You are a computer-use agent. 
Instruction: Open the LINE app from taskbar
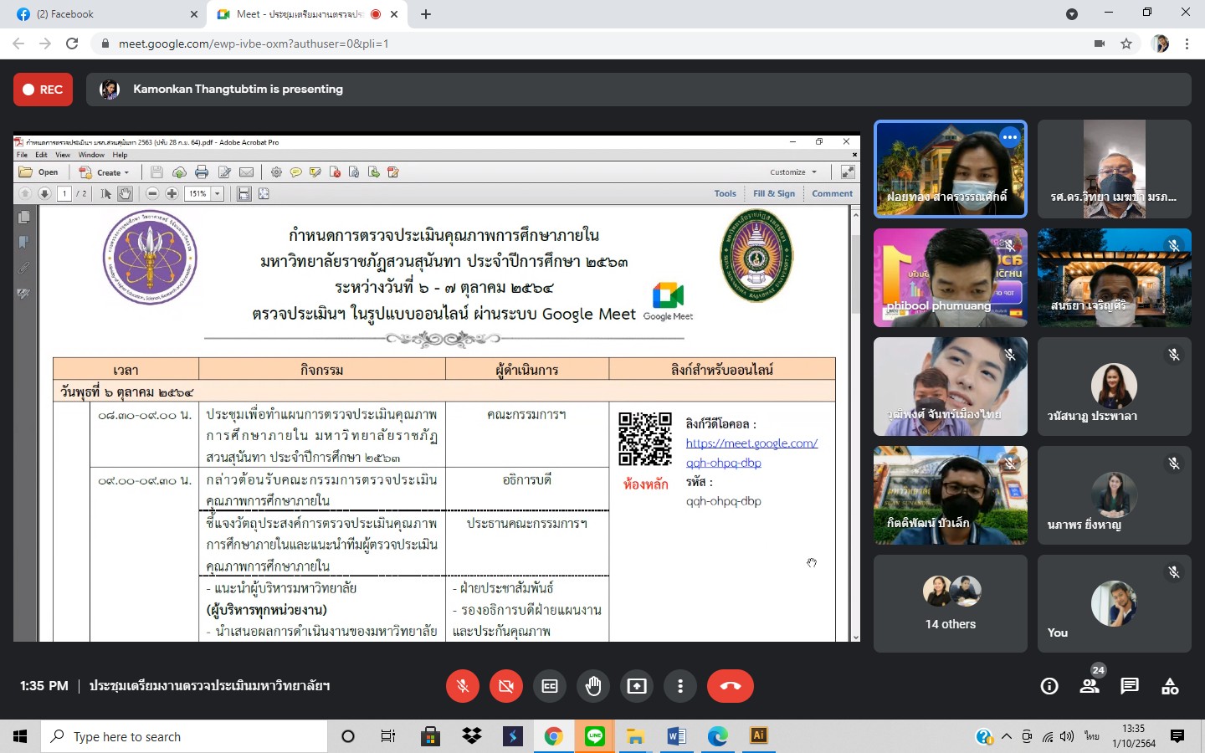(595, 736)
